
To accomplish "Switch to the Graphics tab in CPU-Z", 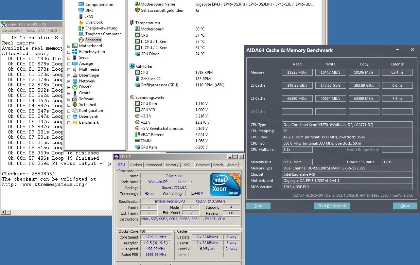I will click(203, 165).
